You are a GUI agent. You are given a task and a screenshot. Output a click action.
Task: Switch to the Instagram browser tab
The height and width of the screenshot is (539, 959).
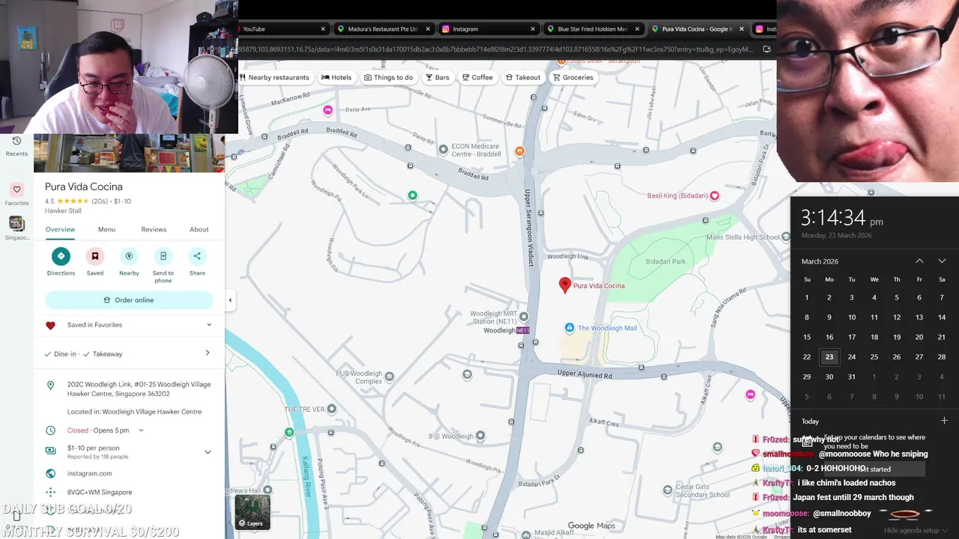coord(488,29)
